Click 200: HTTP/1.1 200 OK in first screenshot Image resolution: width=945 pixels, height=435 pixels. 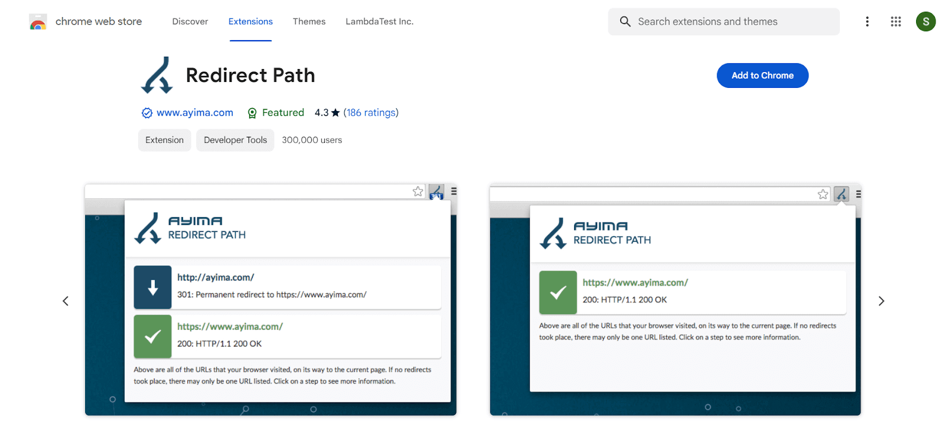[x=219, y=344]
